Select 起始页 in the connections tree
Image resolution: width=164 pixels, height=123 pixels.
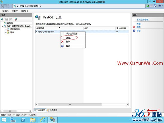click(10, 23)
